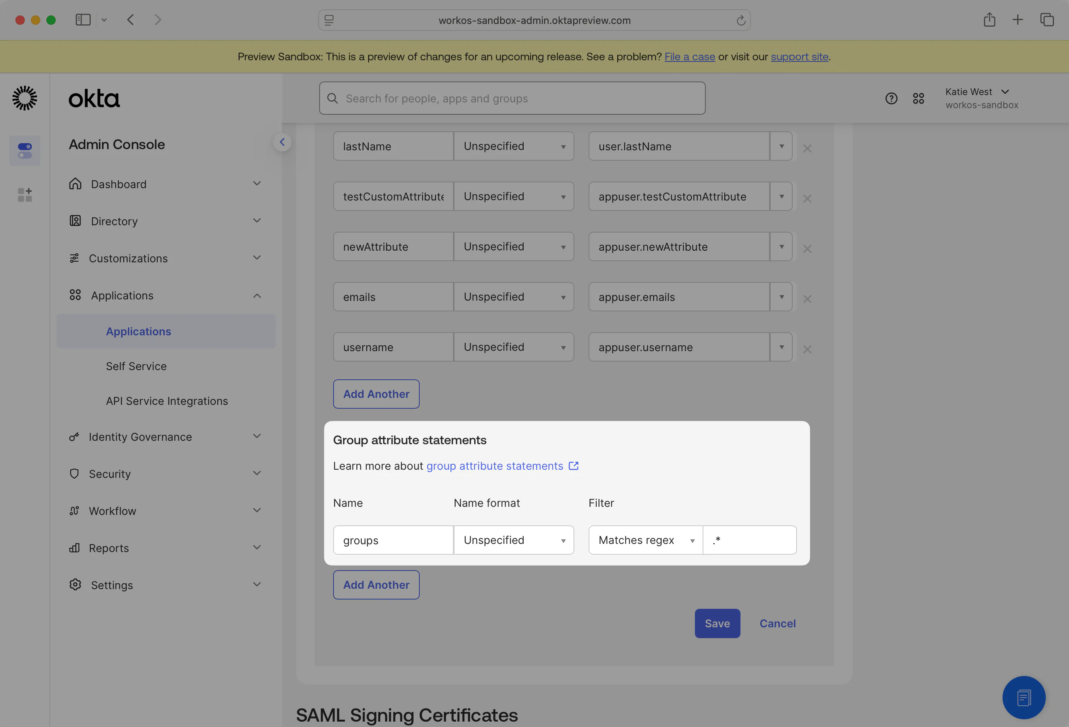Click the Directory icon in sidebar
The image size is (1069, 727).
coord(75,221)
